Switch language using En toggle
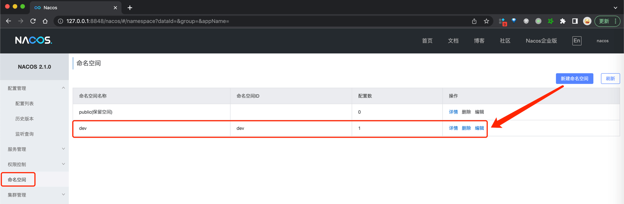This screenshot has height=204, width=624. pyautogui.click(x=577, y=41)
